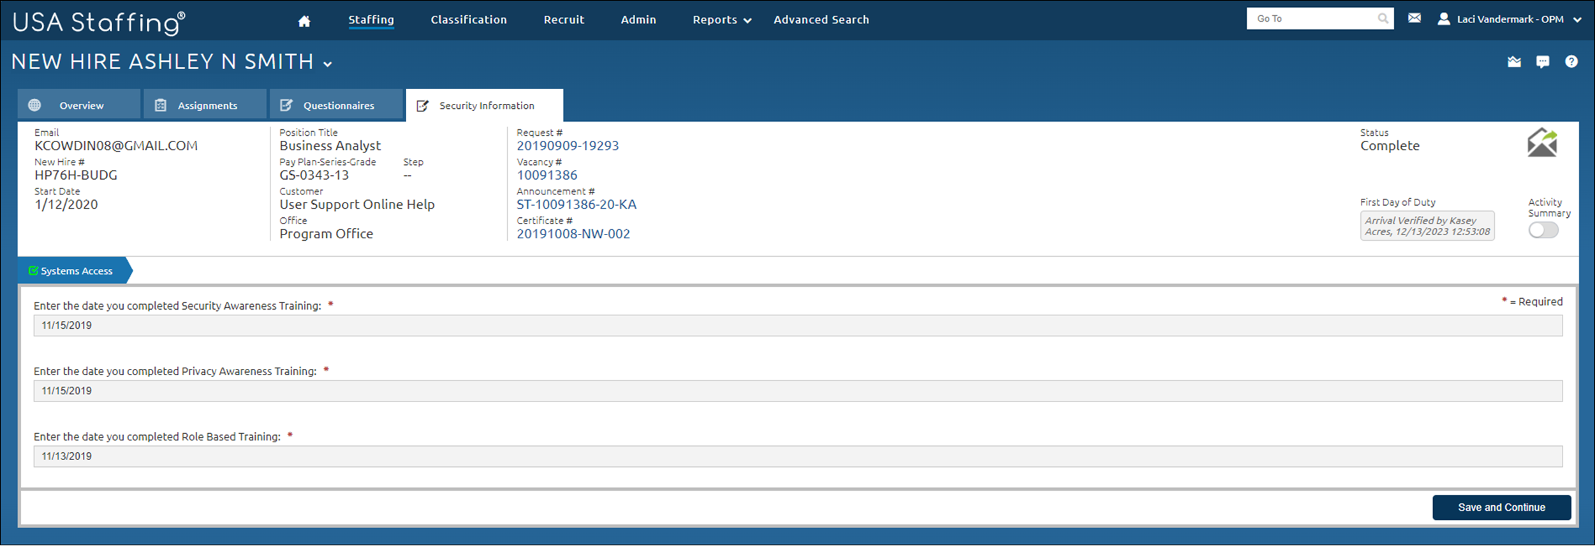1595x546 pixels.
Task: Open request number 20190909-19293
Action: [x=568, y=146]
